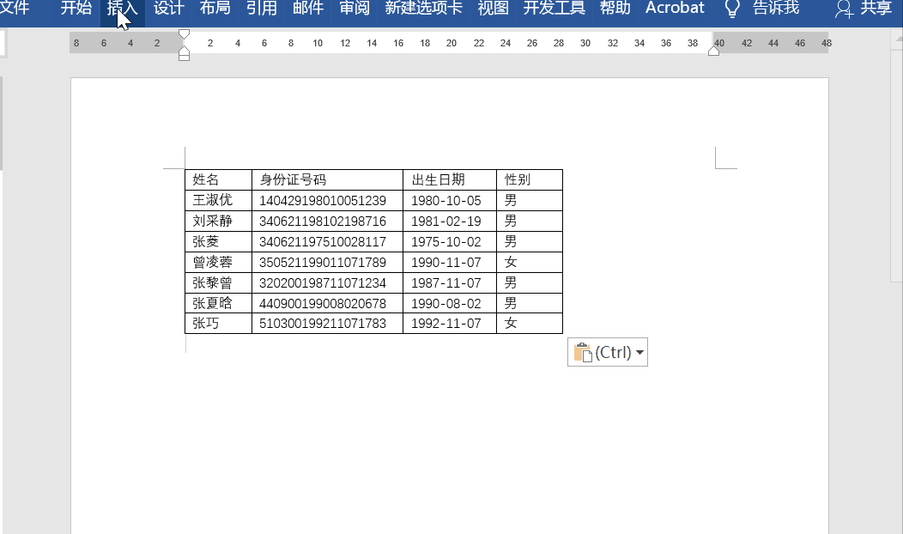Click the left indent marker on ruler
The width and height of the screenshot is (903, 534).
pos(185,55)
